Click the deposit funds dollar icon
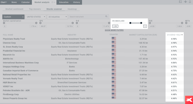The width and height of the screenshot is (193, 104). 185,2
